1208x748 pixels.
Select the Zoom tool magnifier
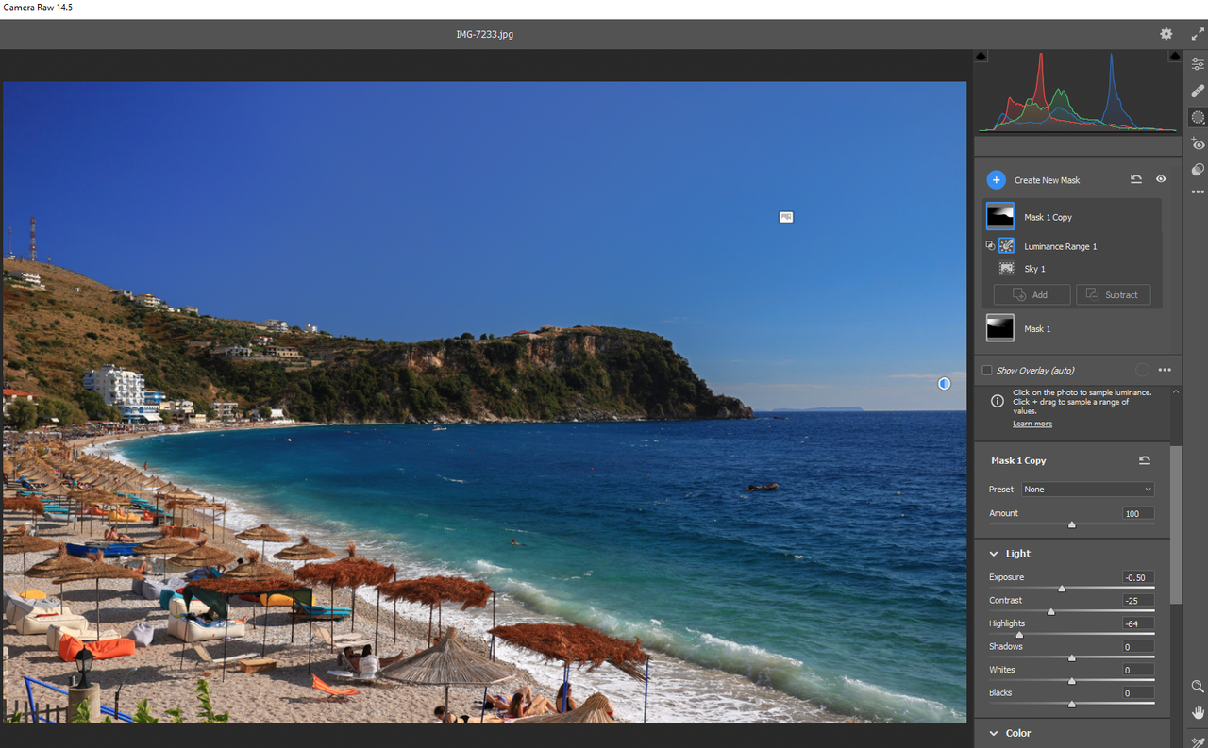pos(1198,687)
